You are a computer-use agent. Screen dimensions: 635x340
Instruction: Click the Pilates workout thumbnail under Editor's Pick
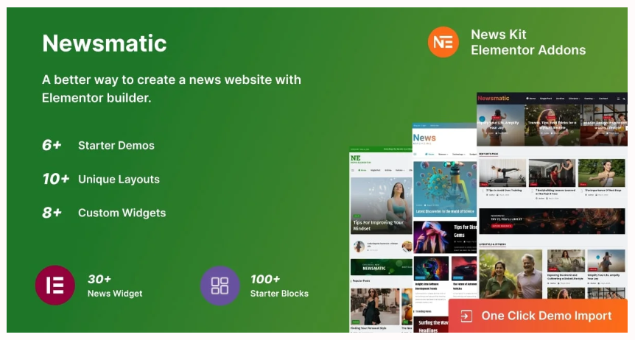(502, 173)
